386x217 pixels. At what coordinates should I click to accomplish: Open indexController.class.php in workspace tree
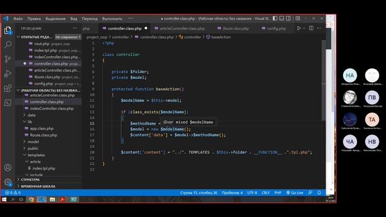(49, 108)
